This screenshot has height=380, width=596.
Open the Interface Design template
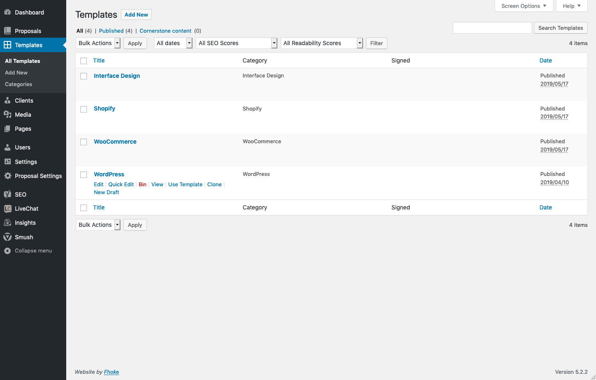(117, 76)
